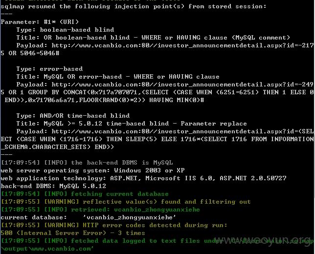Click the 'Type: error-based' line
This screenshot has height=254, width=315.
click(x=49, y=69)
